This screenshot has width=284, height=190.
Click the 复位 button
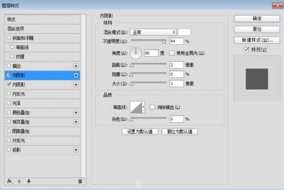257,29
